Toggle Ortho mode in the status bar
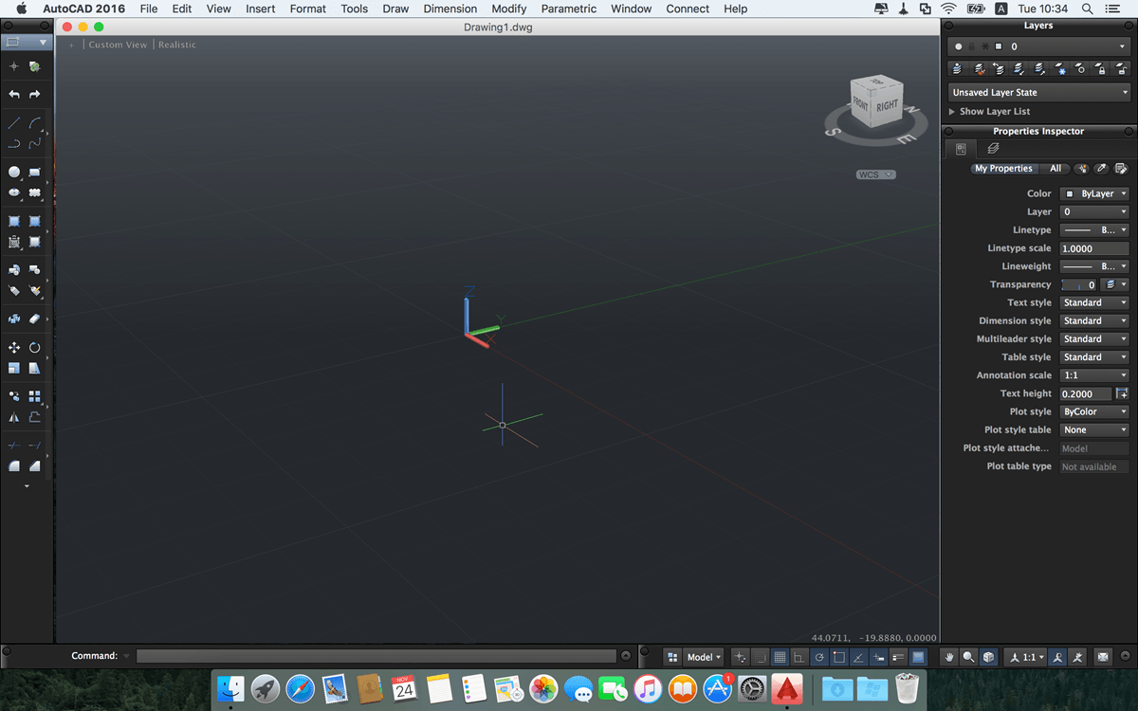 (x=799, y=657)
